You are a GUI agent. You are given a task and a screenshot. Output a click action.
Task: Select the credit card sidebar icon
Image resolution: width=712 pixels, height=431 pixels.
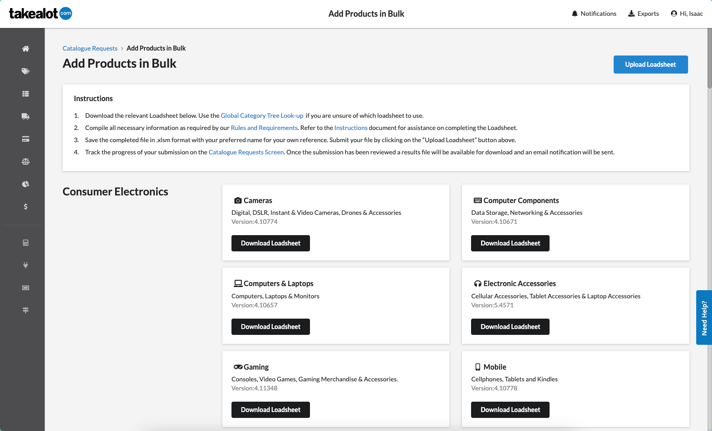pyautogui.click(x=26, y=139)
